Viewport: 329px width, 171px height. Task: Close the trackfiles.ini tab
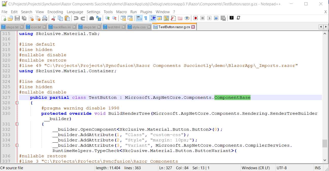[x=74, y=27]
